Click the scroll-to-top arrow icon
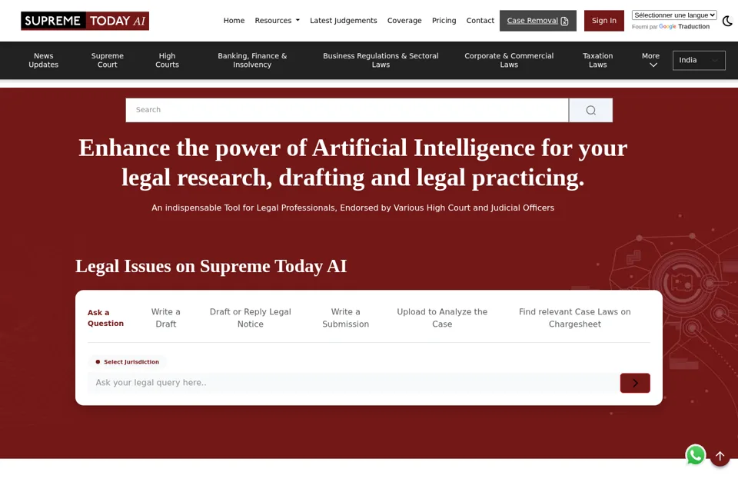The width and height of the screenshot is (738, 492). (720, 456)
